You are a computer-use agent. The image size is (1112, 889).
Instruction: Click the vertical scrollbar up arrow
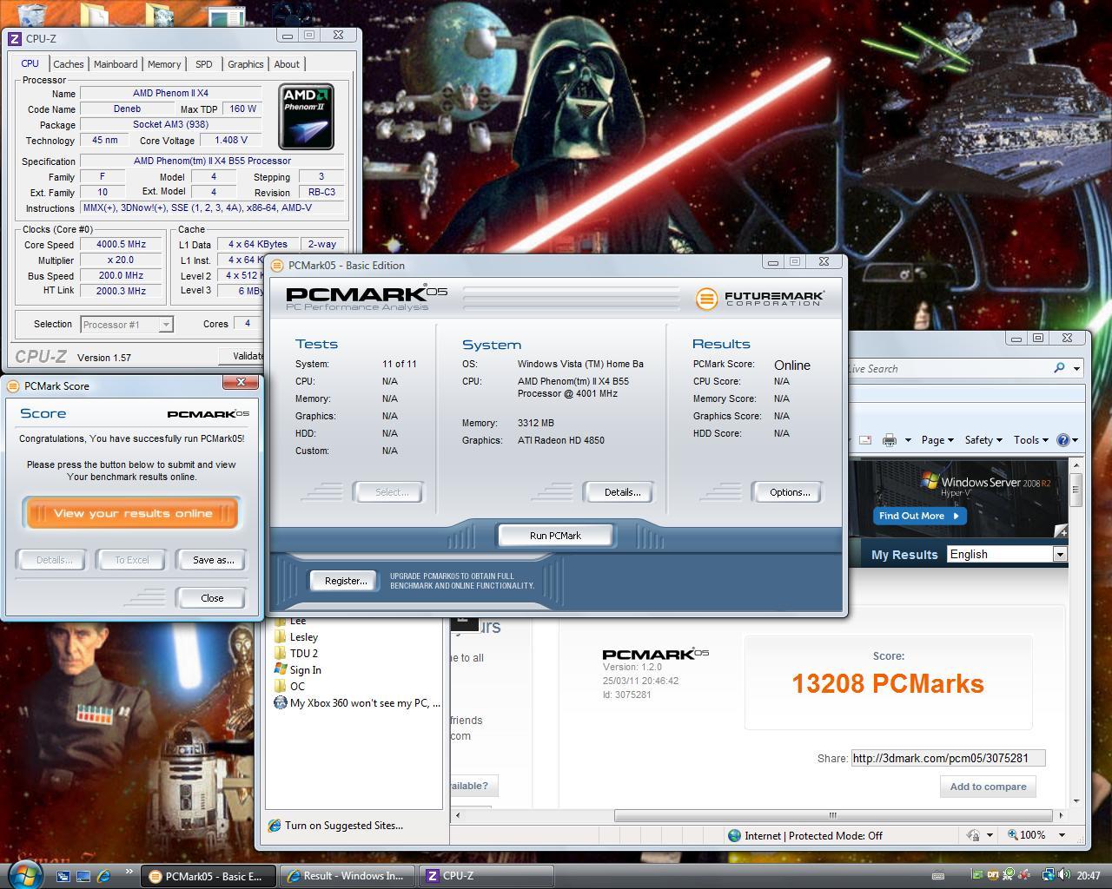click(1076, 465)
